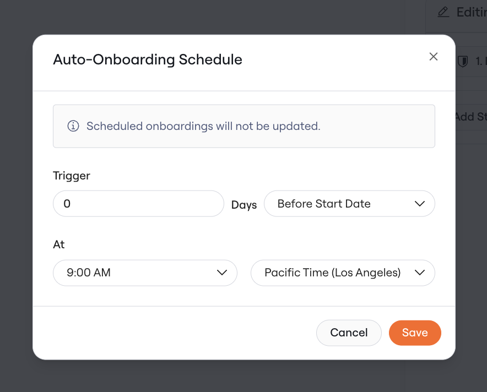Screen dimensions: 487x392
Task: Click the Editing label in background header
Action: [x=472, y=12]
